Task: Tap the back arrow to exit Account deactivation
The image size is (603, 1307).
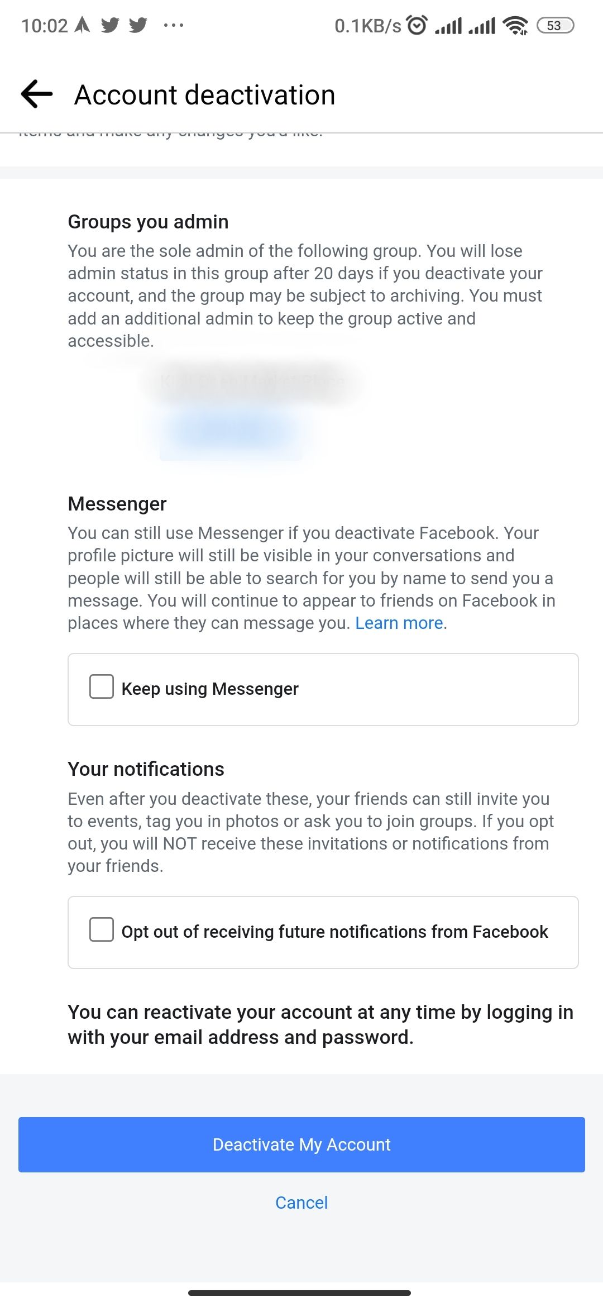Action: (x=35, y=94)
